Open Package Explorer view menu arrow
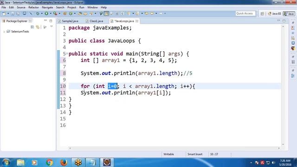Image resolution: width=297 pixels, height=167 pixels. (52, 27)
